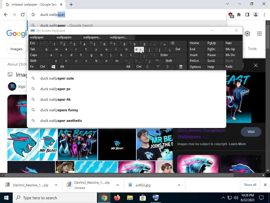Open Windows Start menu
The image size is (270, 203).
pyautogui.click(x=6, y=198)
